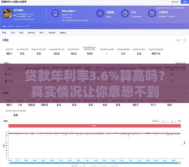Click info icon beside Avg(AppCPU)[%] label
This screenshot has width=189, height=167.
pyautogui.click(x=63, y=49)
